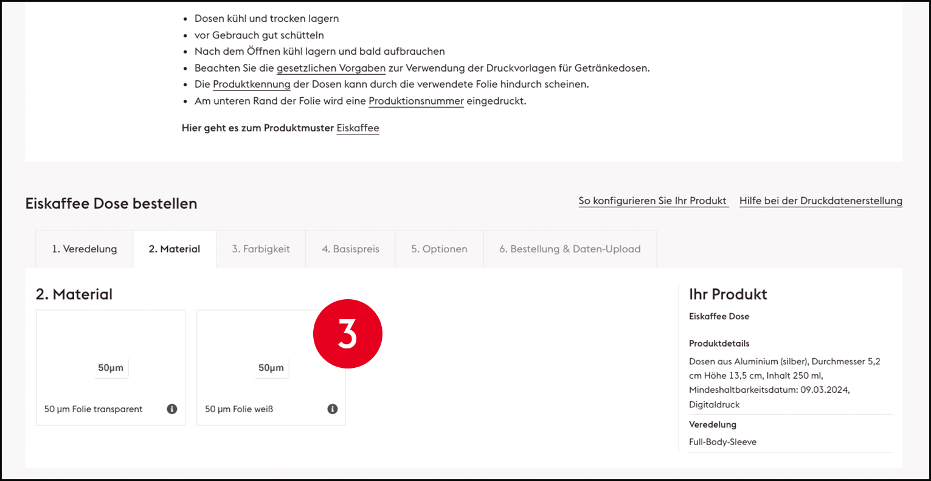Open info icon for 50 µm Folie weiß
The width and height of the screenshot is (931, 481).
coord(333,409)
